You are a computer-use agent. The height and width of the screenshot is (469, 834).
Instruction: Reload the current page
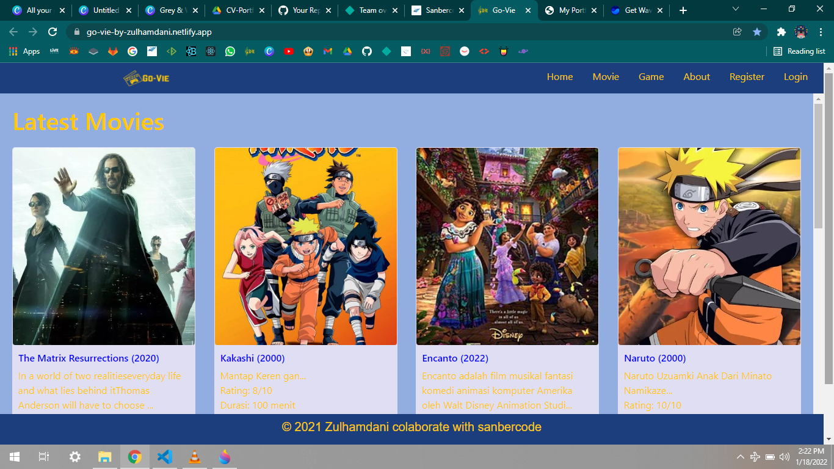pos(53,32)
